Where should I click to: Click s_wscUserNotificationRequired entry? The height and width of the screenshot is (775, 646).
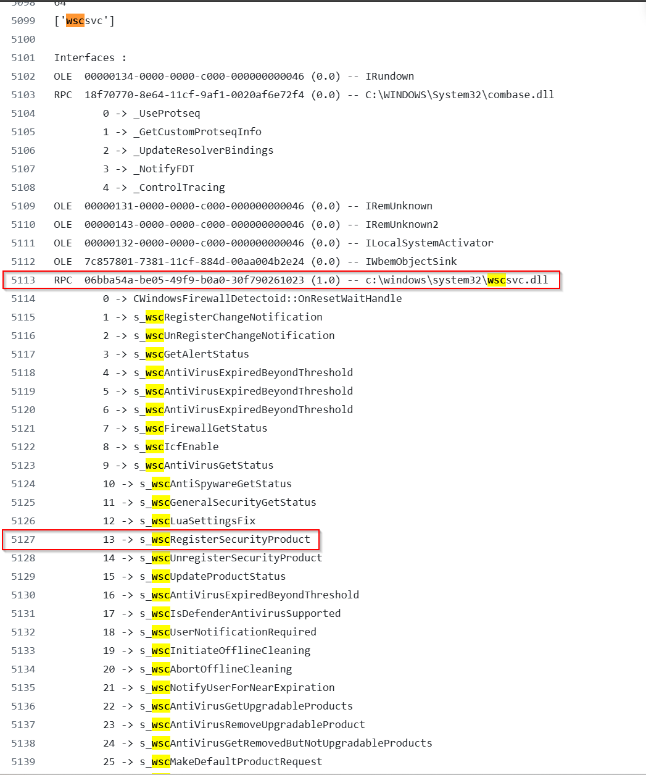tap(210, 632)
